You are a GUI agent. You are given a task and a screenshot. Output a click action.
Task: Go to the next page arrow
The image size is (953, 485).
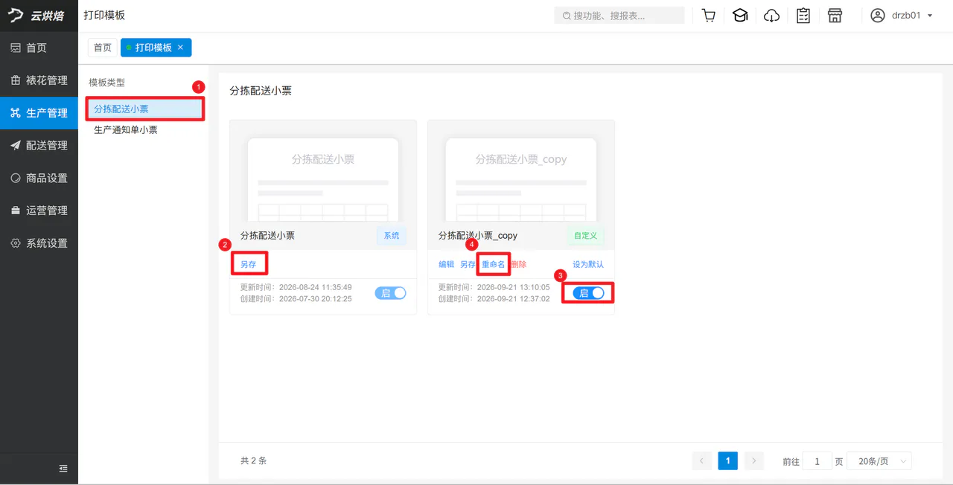pos(754,461)
